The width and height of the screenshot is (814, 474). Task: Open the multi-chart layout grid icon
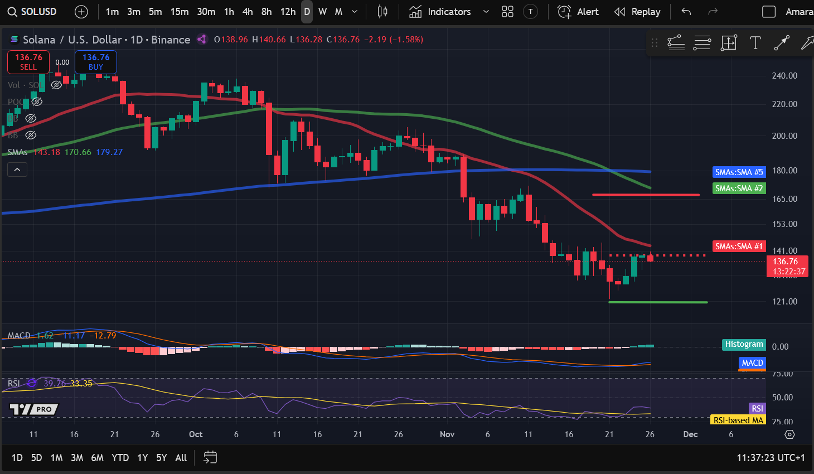click(x=507, y=11)
